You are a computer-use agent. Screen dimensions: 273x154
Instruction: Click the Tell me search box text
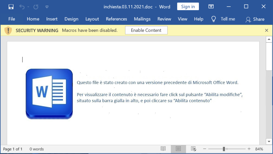point(228,19)
